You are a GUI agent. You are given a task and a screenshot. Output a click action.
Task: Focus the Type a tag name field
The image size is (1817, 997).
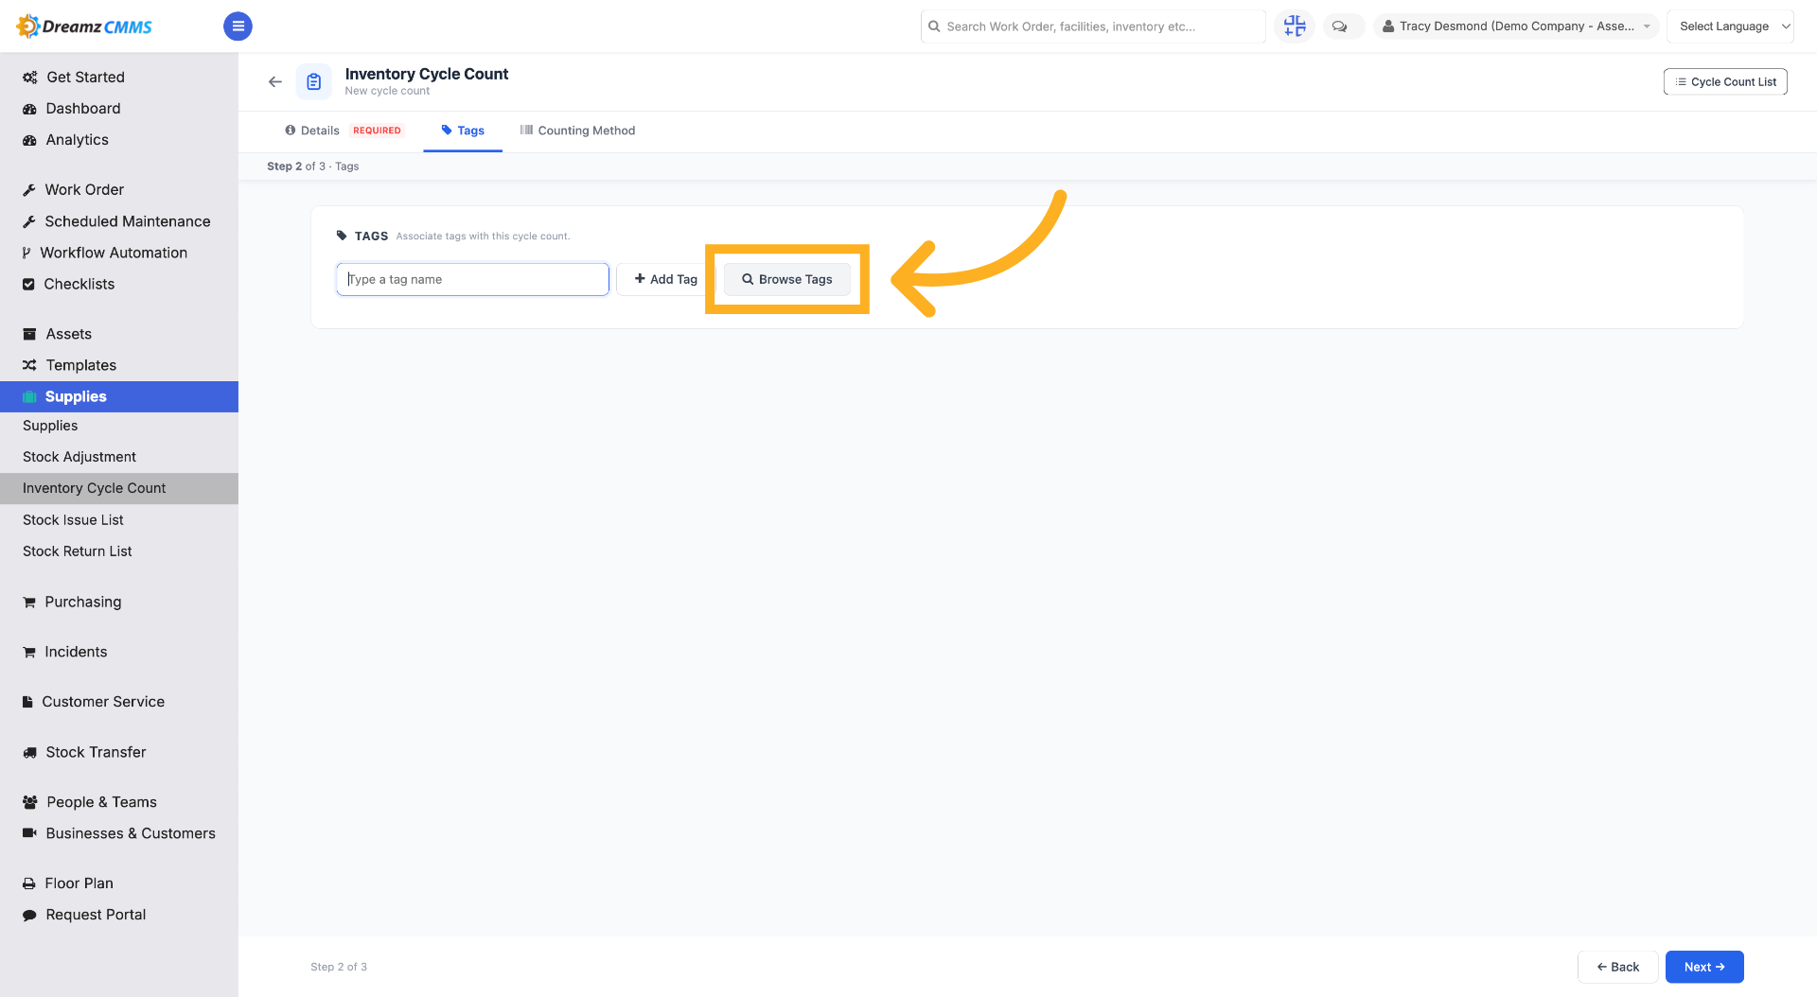[x=472, y=279]
